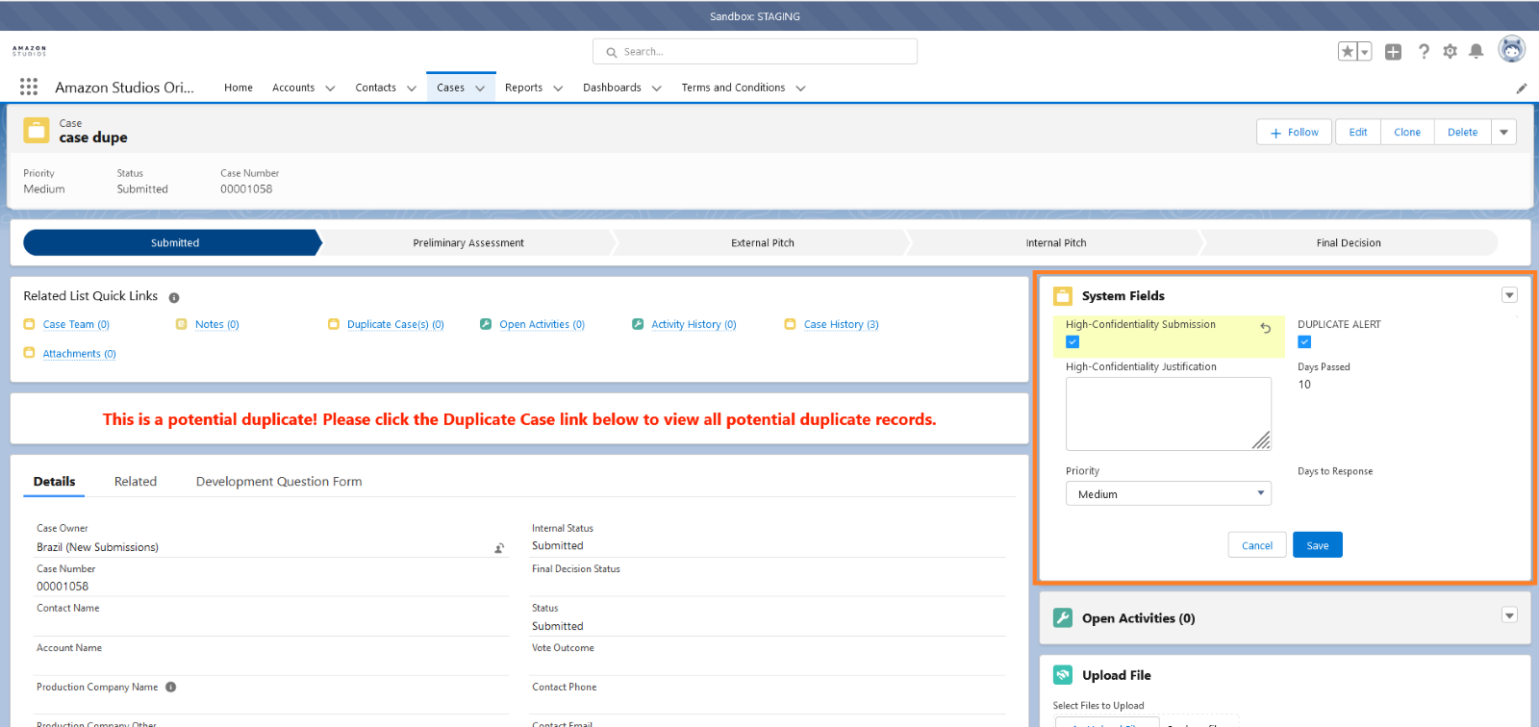Click the info icon beside Related List Quick Links
Viewport: 1539px width, 727px height.
pyautogui.click(x=174, y=298)
